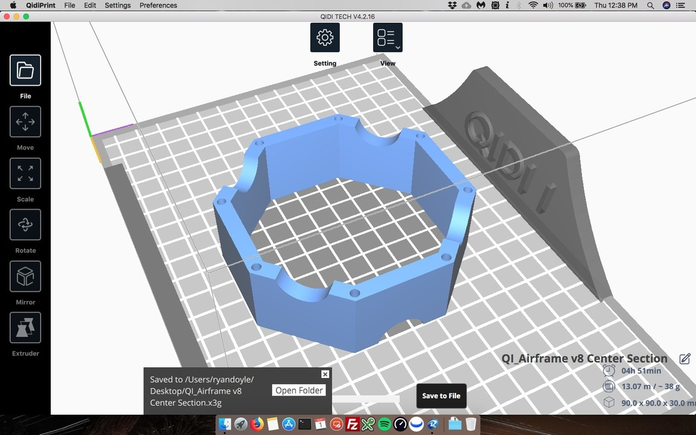Edit the model name with pencil icon
This screenshot has height=435, width=696.
[x=684, y=359]
